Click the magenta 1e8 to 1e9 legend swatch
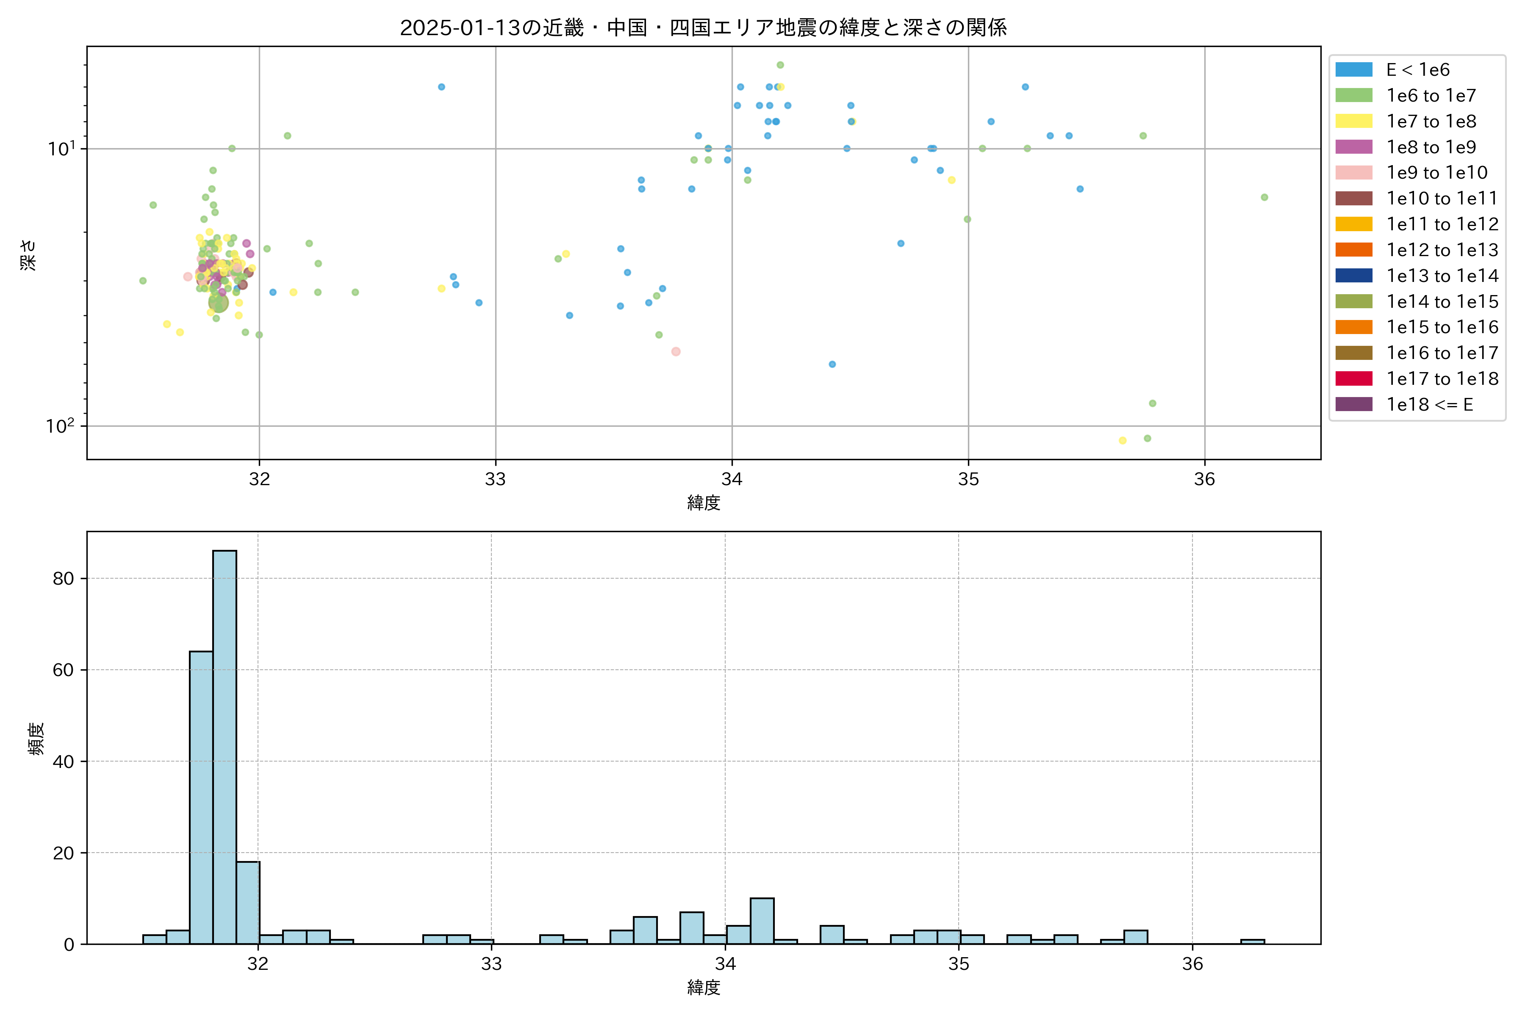Screen dimensions: 1525x1016 1354,147
